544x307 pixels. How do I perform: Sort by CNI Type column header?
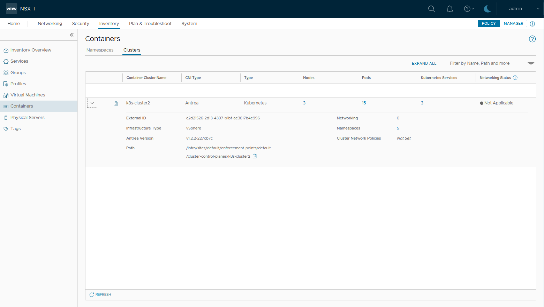(193, 78)
